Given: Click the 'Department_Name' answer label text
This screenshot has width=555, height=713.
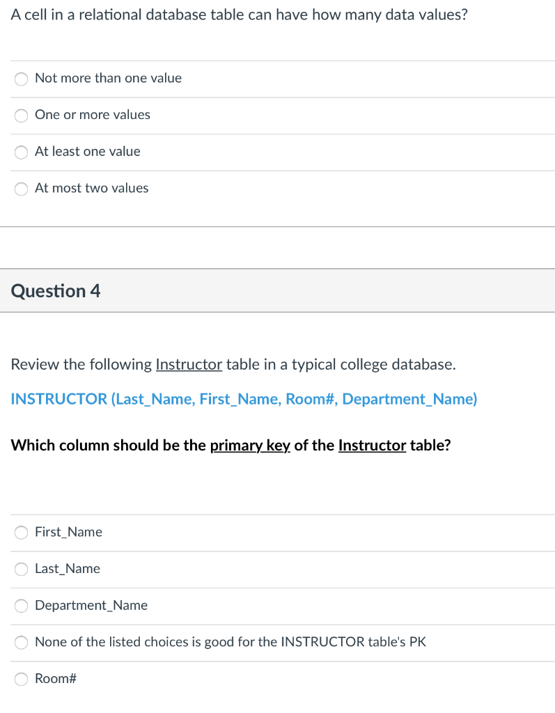Looking at the screenshot, I should (x=91, y=605).
